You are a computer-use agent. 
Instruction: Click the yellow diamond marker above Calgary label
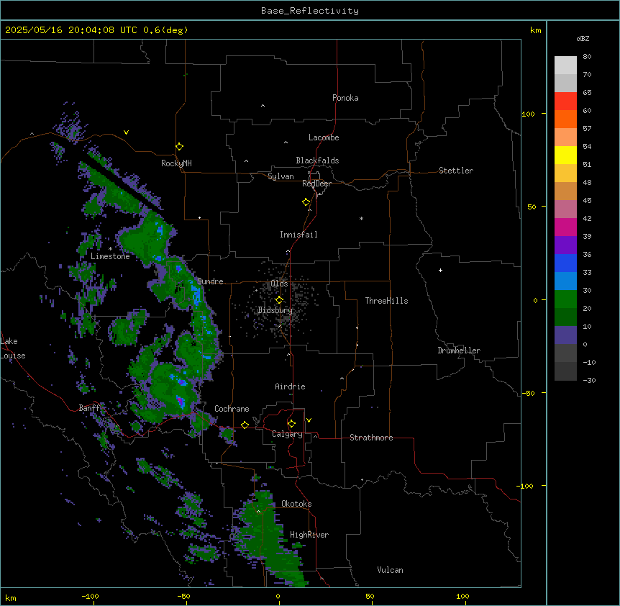point(291,424)
